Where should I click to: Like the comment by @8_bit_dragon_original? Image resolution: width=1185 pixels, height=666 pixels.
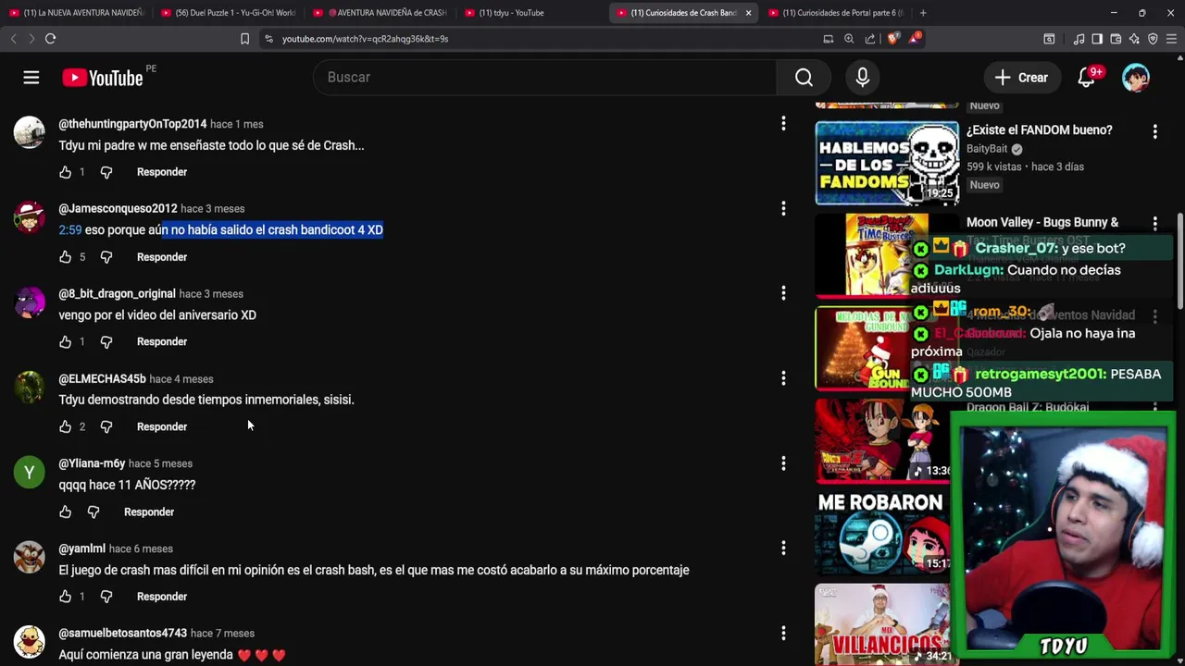(65, 342)
